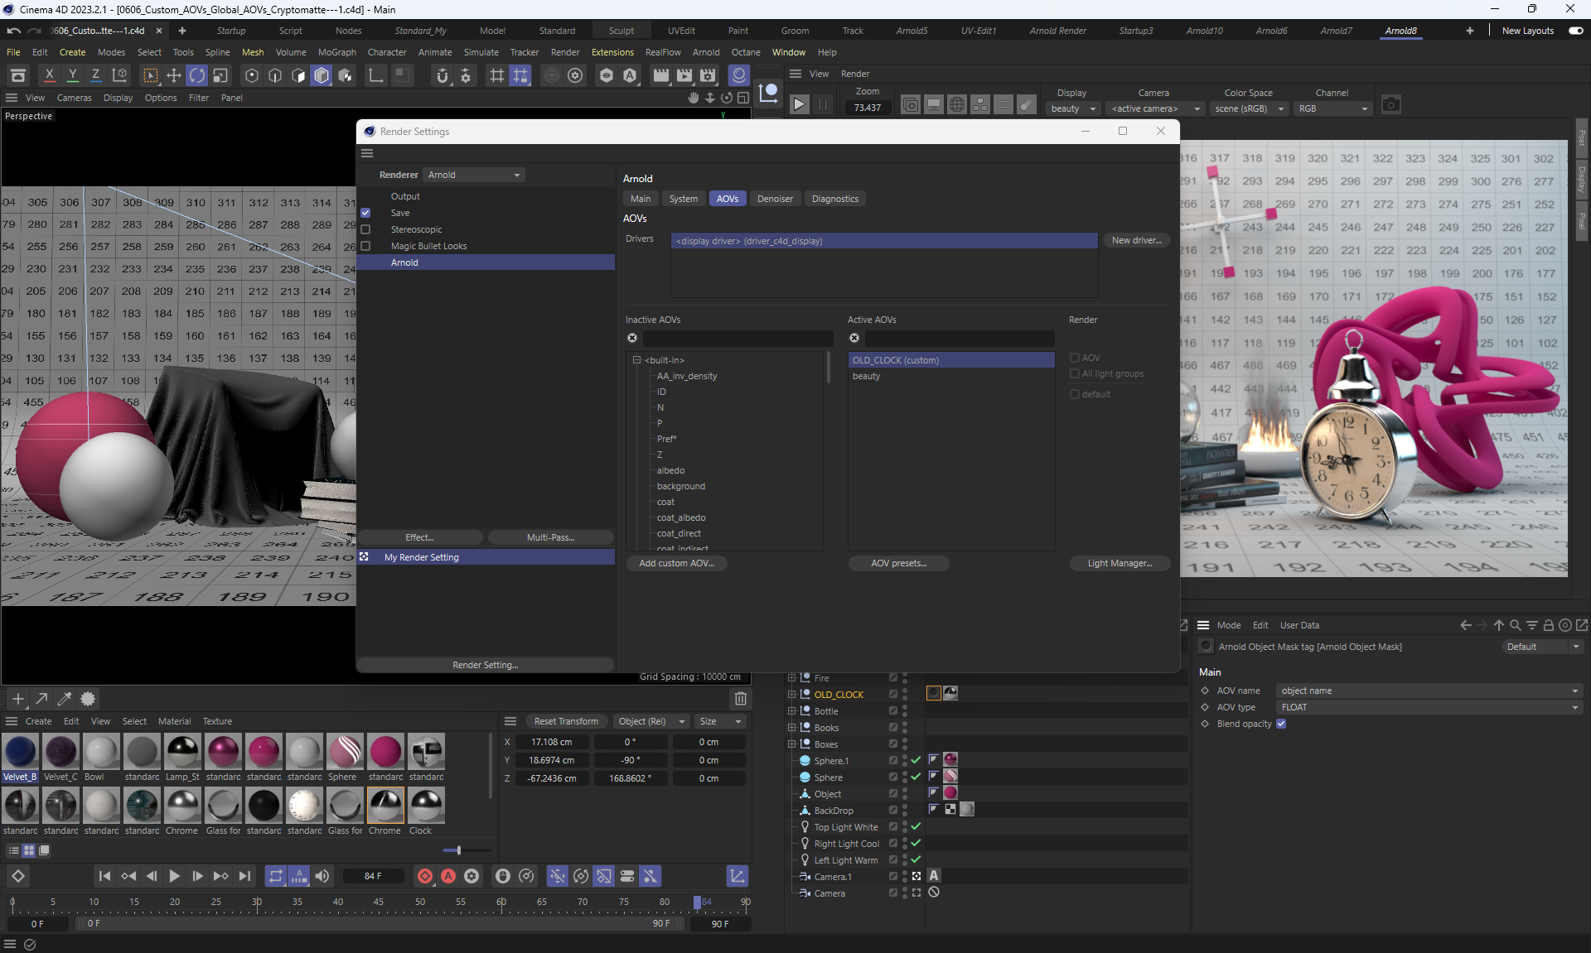Viewport: 1591px width, 953px height.
Task: Select the OLD_CLOCK object in the tree
Action: pos(838,695)
